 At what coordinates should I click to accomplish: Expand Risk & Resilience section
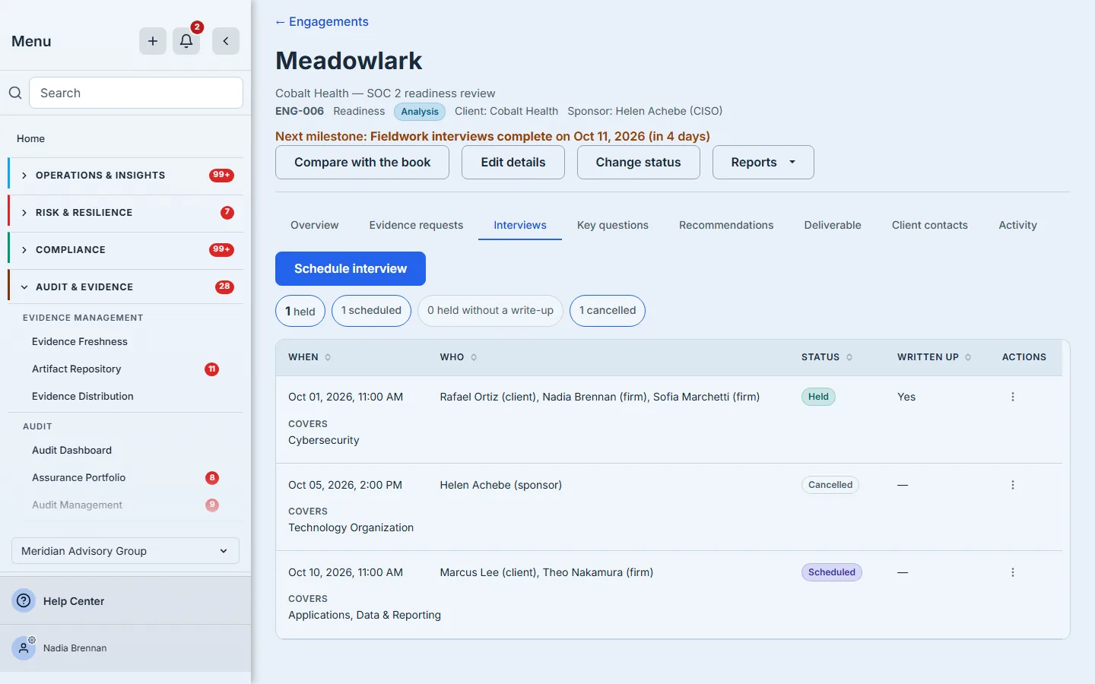coord(125,213)
